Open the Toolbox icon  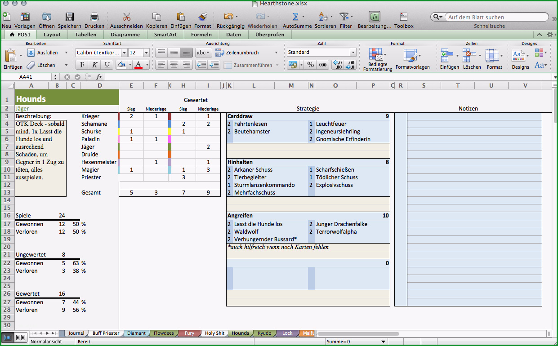404,17
